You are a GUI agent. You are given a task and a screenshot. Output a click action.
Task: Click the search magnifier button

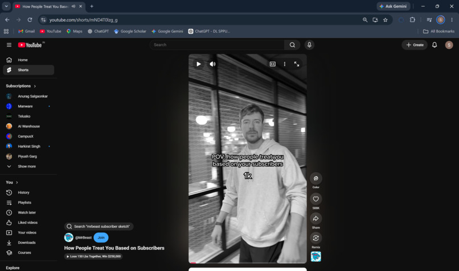(292, 45)
